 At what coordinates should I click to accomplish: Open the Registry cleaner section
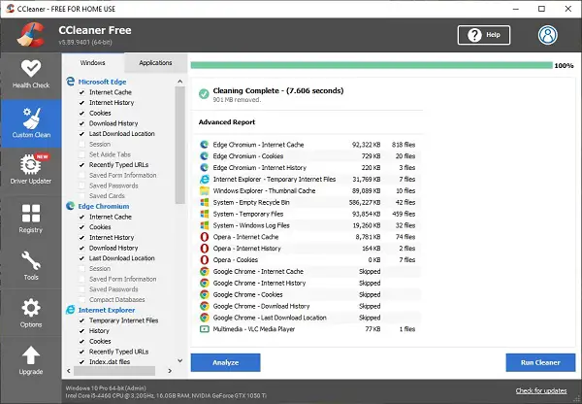(x=31, y=219)
